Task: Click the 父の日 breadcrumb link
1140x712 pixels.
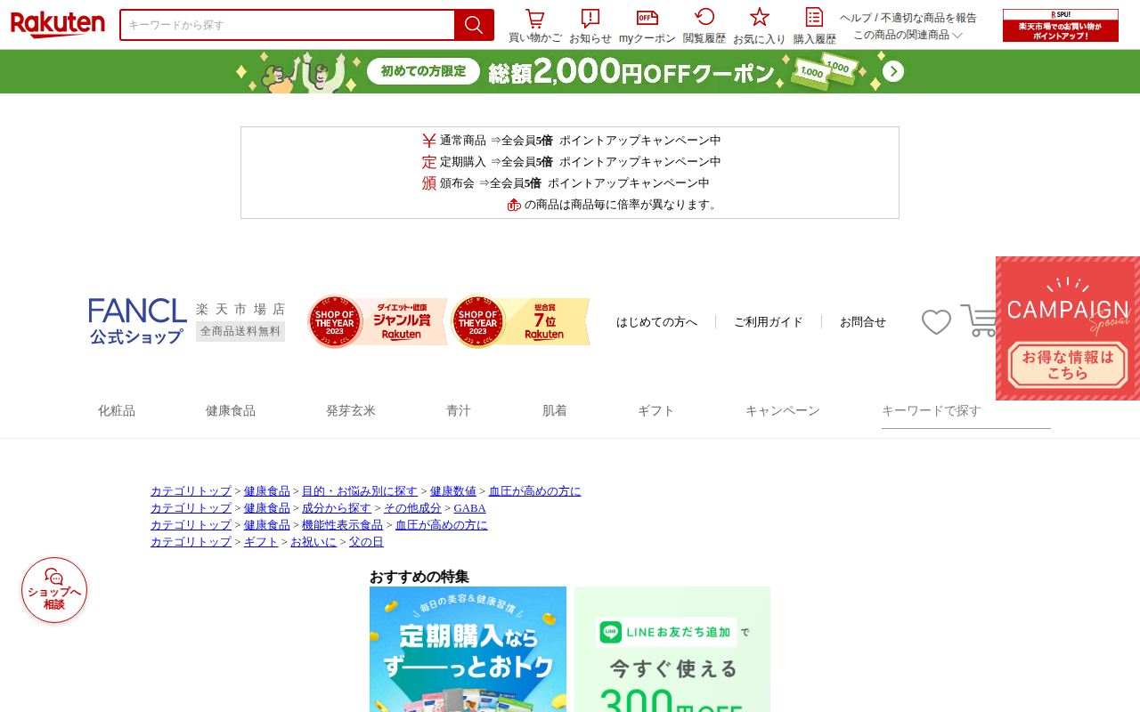Action: pyautogui.click(x=366, y=542)
